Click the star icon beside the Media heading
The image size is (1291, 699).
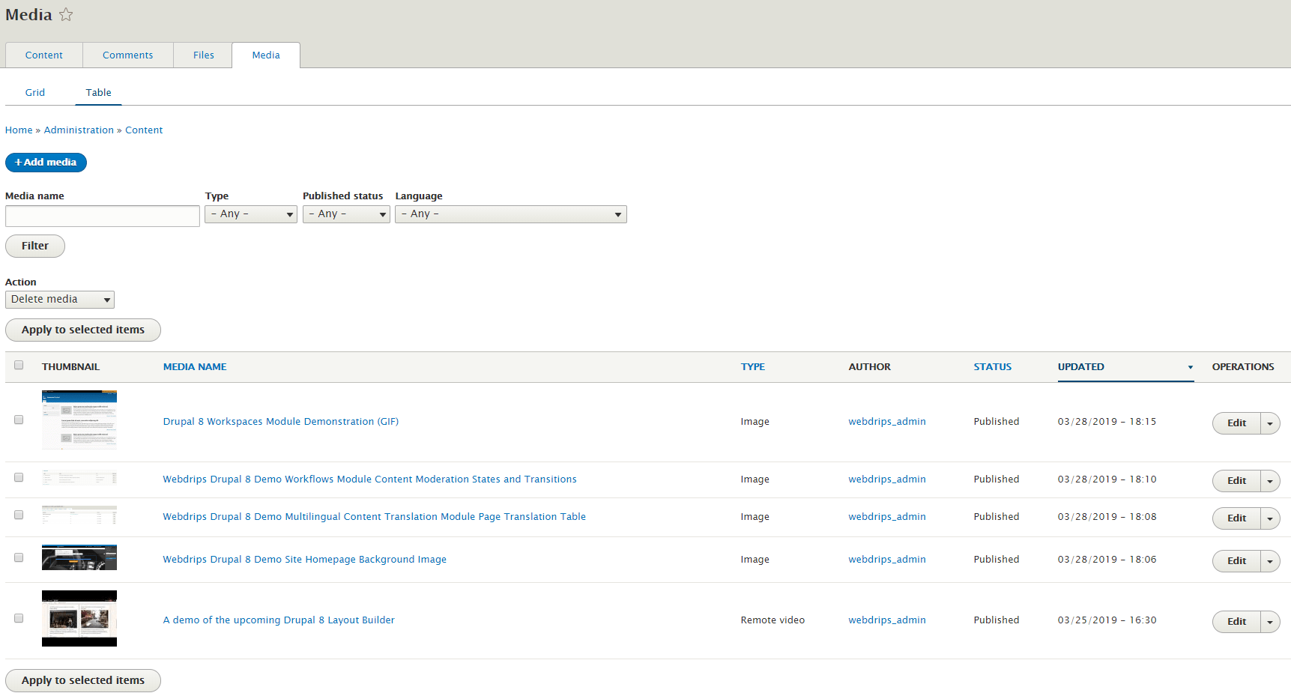66,14
